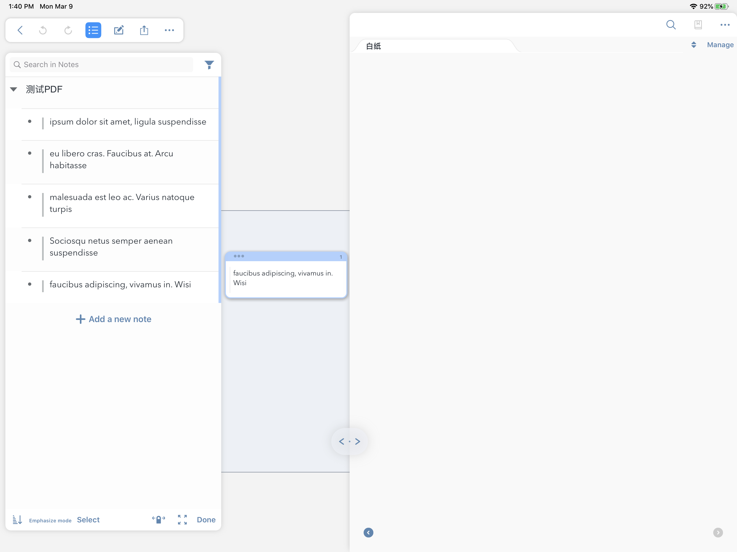Open the document sort up-down arrows
This screenshot has height=552, width=737.
tap(694, 45)
